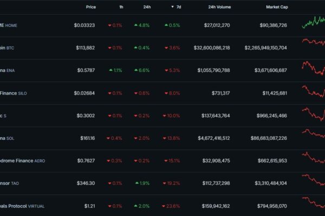Click the 3.6% 7d change for BTC
This screenshot has height=216, width=325.
click(172, 48)
